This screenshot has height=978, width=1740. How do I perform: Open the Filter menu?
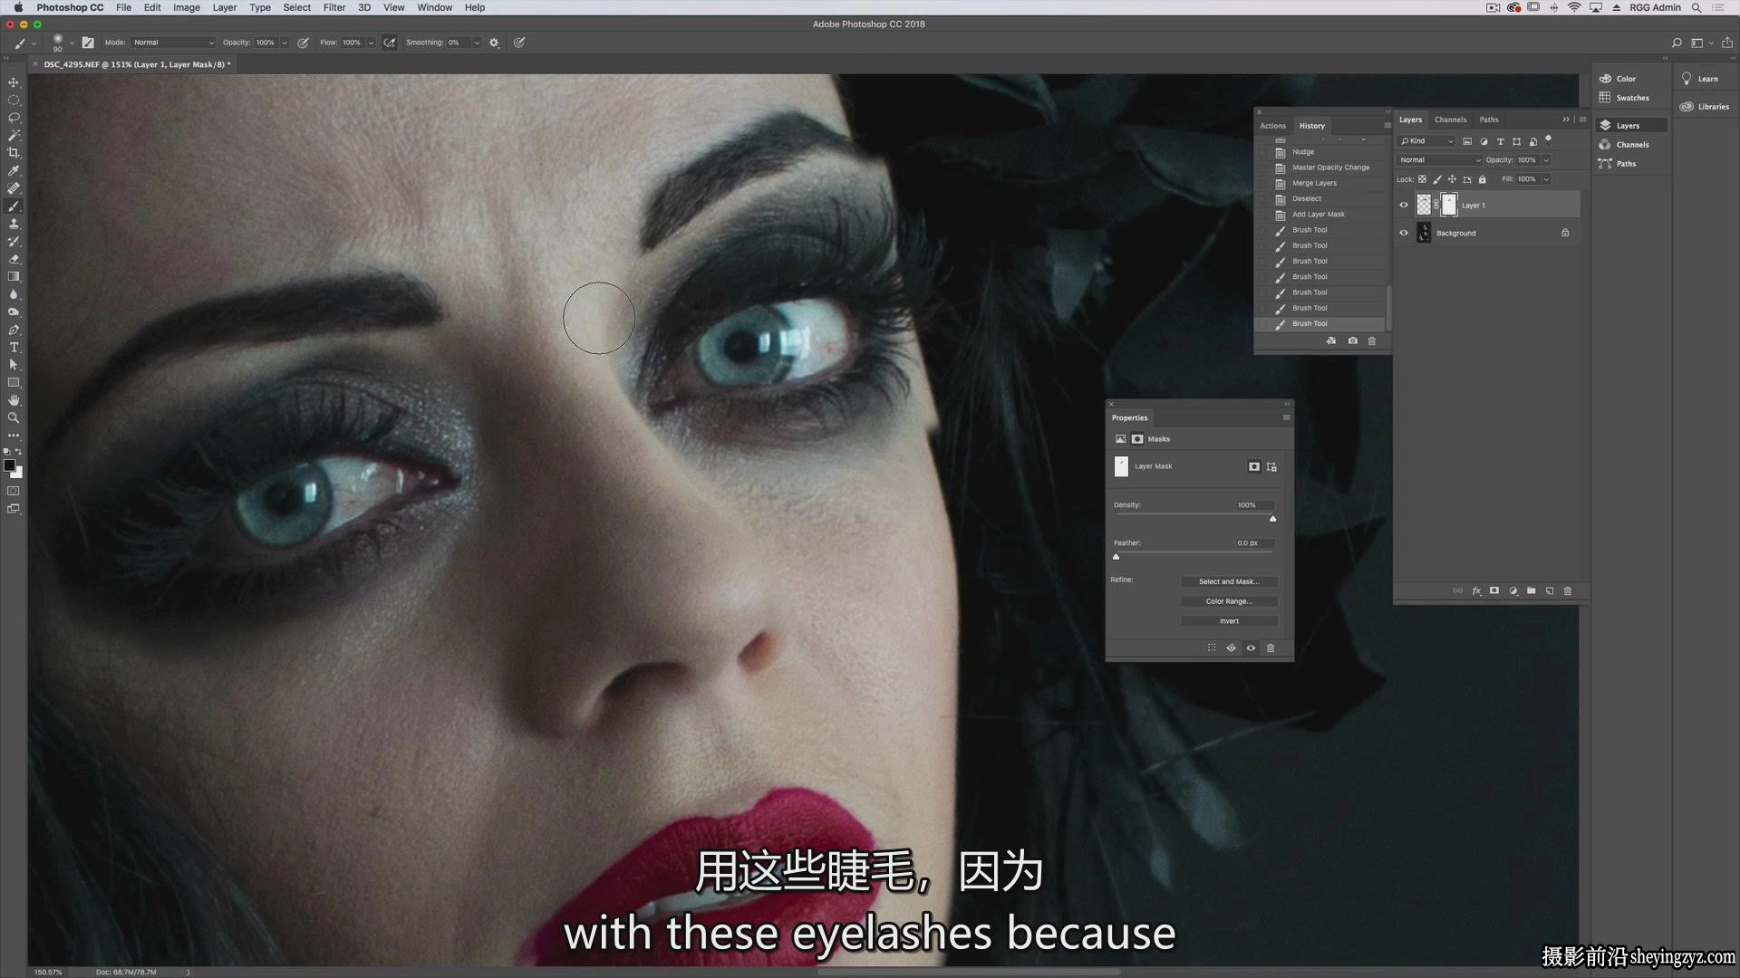[334, 7]
